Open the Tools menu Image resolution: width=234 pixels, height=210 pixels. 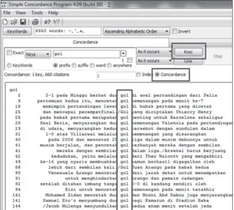(x=37, y=13)
